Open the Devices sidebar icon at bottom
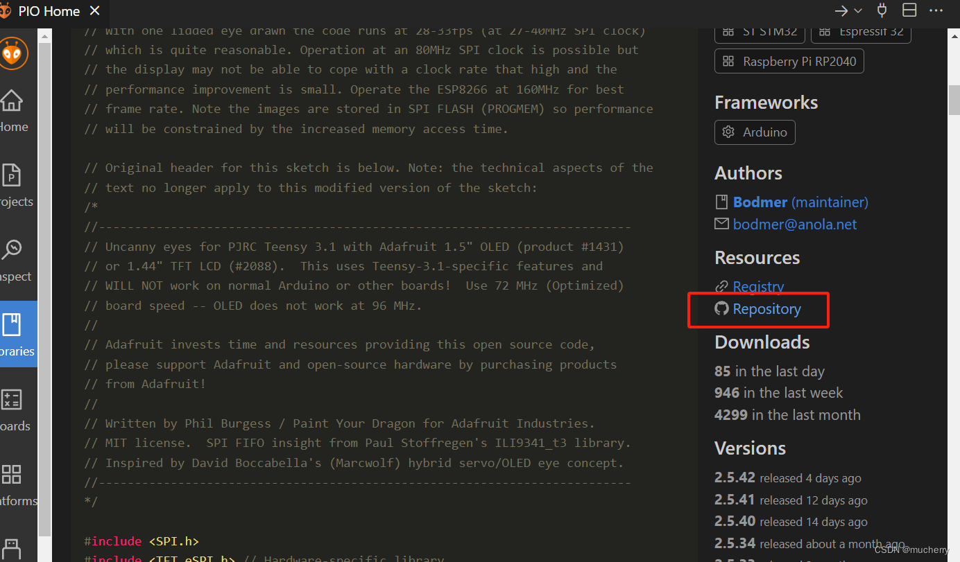The width and height of the screenshot is (960, 562). tap(12, 549)
